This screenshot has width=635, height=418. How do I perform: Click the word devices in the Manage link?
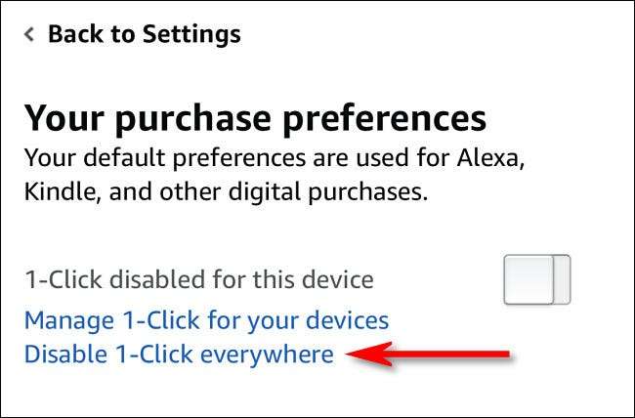point(345,320)
